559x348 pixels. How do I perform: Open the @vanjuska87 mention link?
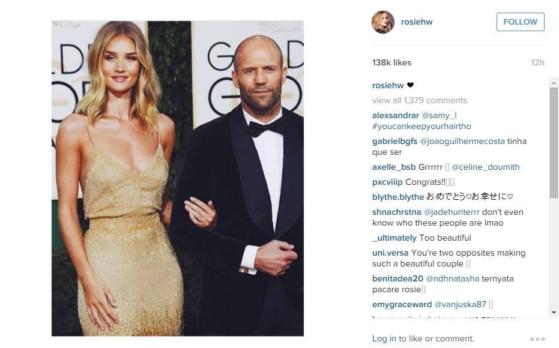pos(461,305)
